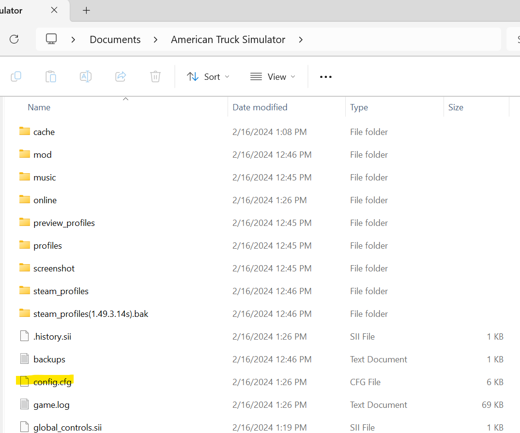The width and height of the screenshot is (520, 433).
Task: Expand chevron after American Truck Simulator
Action: (x=301, y=40)
